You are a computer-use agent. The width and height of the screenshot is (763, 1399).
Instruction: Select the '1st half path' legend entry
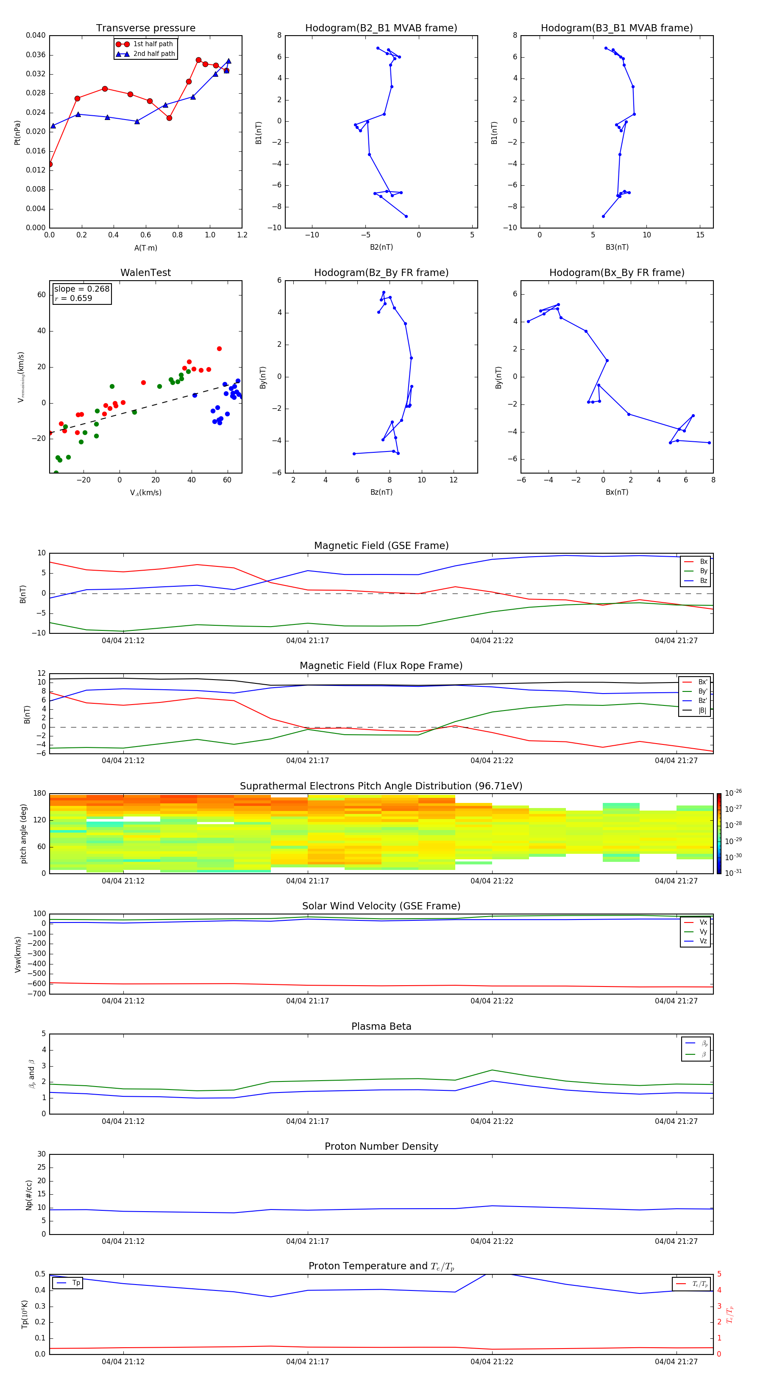[145, 44]
